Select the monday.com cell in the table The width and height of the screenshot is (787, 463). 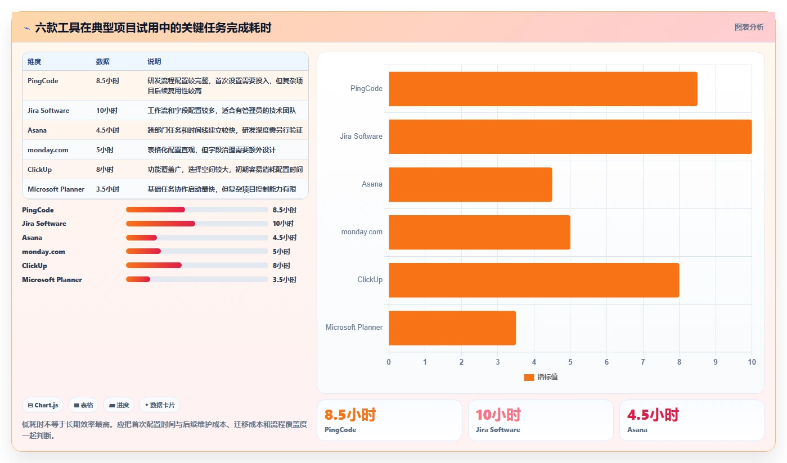(56, 150)
